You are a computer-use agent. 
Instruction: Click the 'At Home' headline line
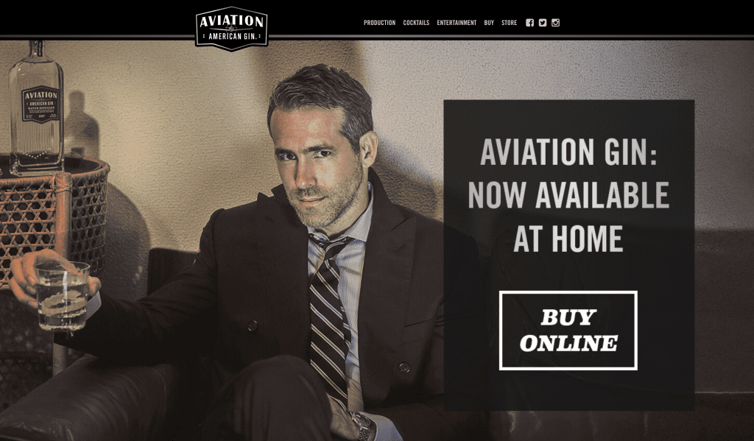coord(568,239)
